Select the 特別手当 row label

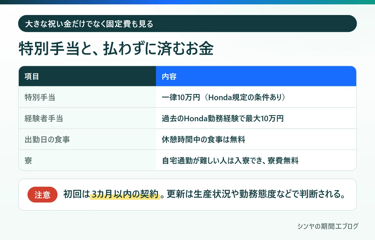(40, 97)
